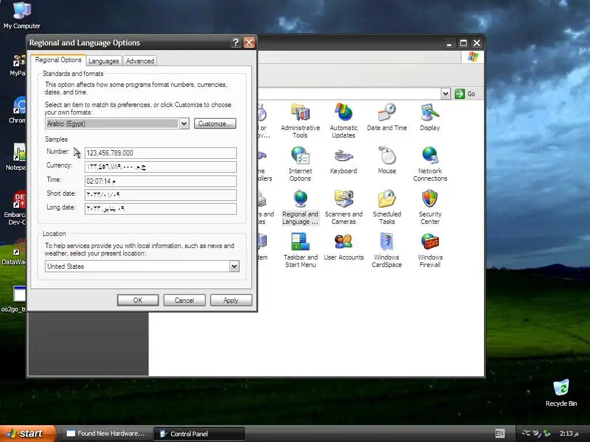
Task: Open Windows Firewall icon
Action: coord(430,250)
